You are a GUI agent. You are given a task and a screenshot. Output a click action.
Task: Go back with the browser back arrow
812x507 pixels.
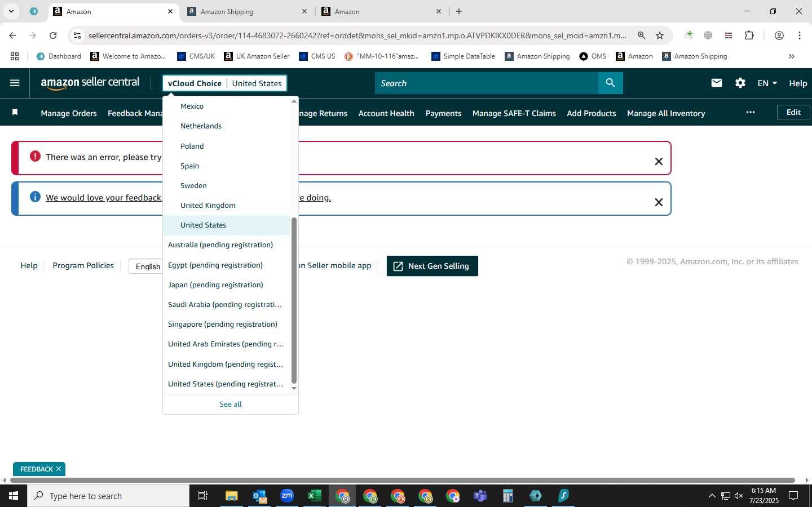pos(12,35)
